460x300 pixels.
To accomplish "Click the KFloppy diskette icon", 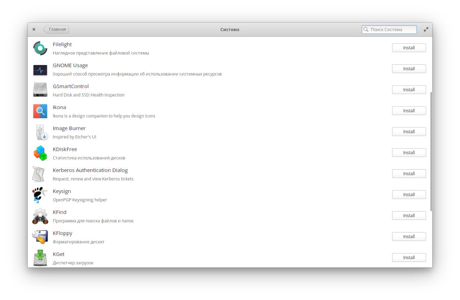I will [40, 237].
